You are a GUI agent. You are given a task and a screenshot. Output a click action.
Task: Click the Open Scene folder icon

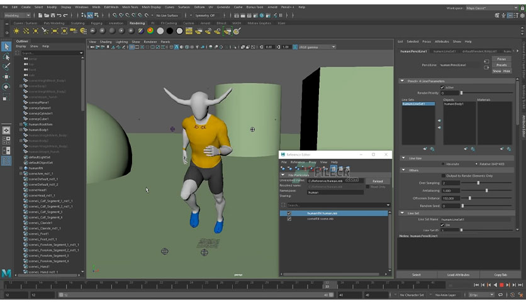[47, 16]
